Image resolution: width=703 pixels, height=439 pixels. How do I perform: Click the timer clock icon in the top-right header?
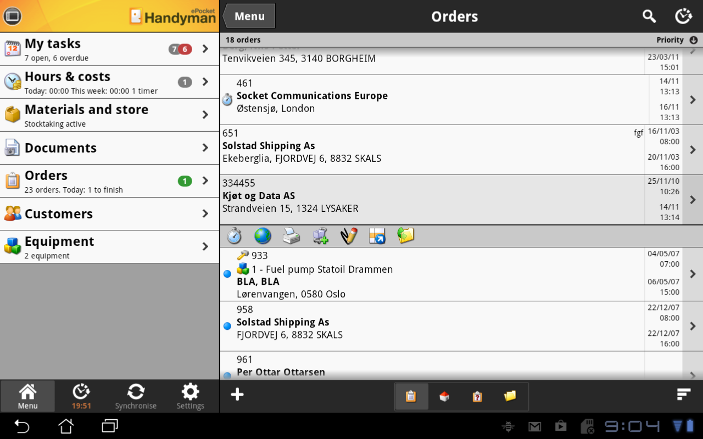pos(683,16)
